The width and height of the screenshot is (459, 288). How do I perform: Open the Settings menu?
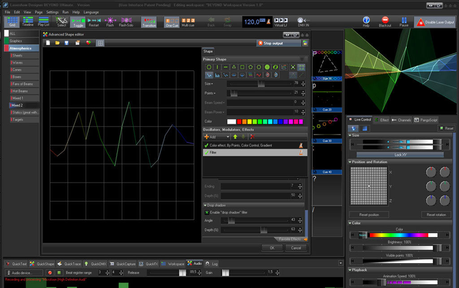[x=52, y=12]
